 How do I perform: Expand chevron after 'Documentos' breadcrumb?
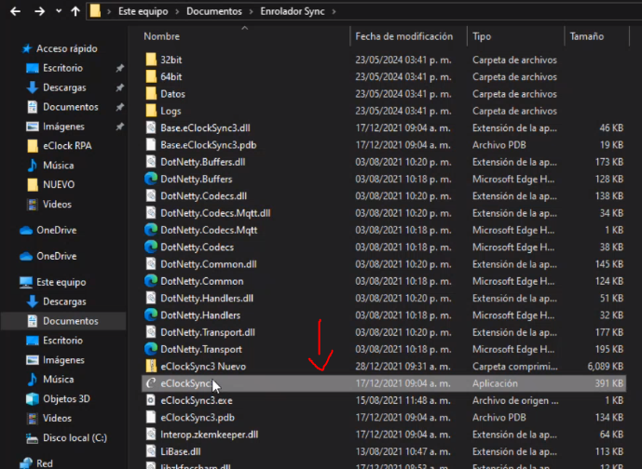(251, 11)
